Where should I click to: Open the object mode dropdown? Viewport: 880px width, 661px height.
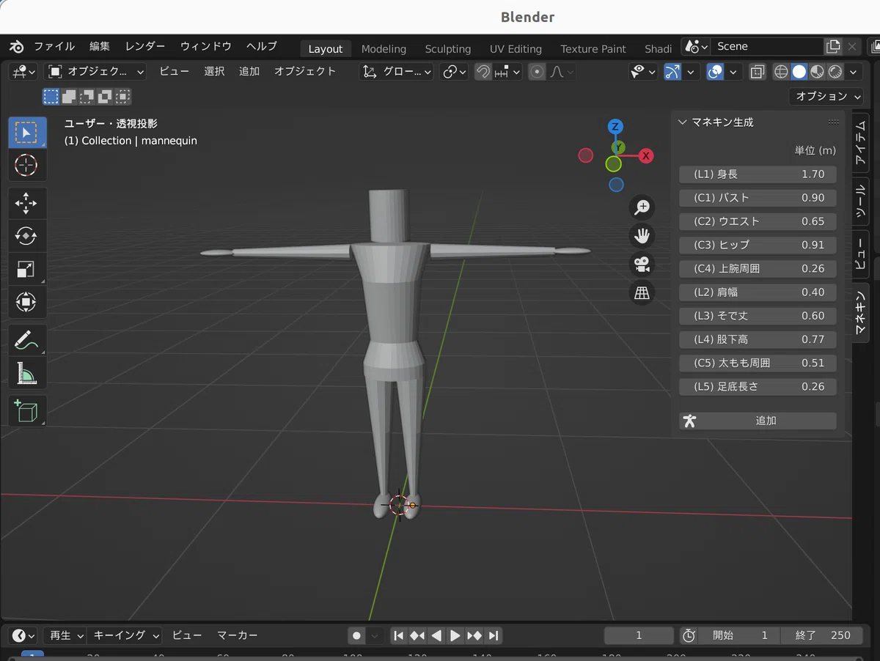point(95,72)
